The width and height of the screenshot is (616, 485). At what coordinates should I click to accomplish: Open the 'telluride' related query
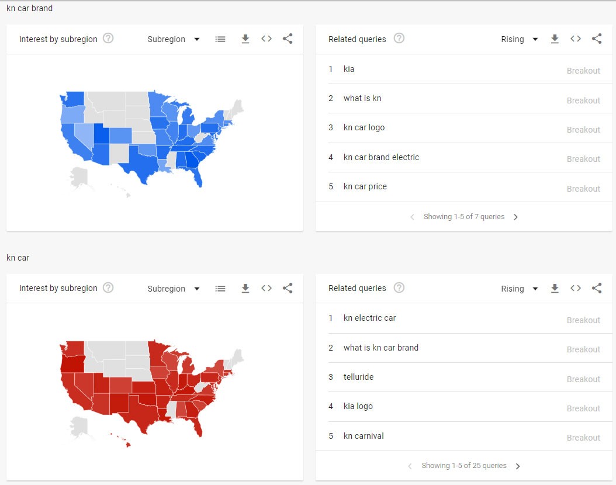pyautogui.click(x=358, y=377)
